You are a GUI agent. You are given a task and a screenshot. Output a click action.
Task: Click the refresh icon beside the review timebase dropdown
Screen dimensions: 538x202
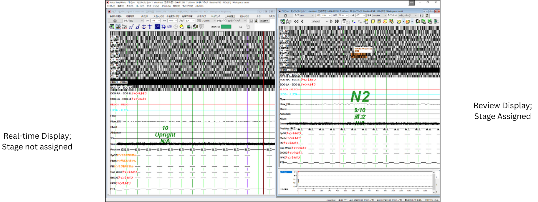point(427,15)
